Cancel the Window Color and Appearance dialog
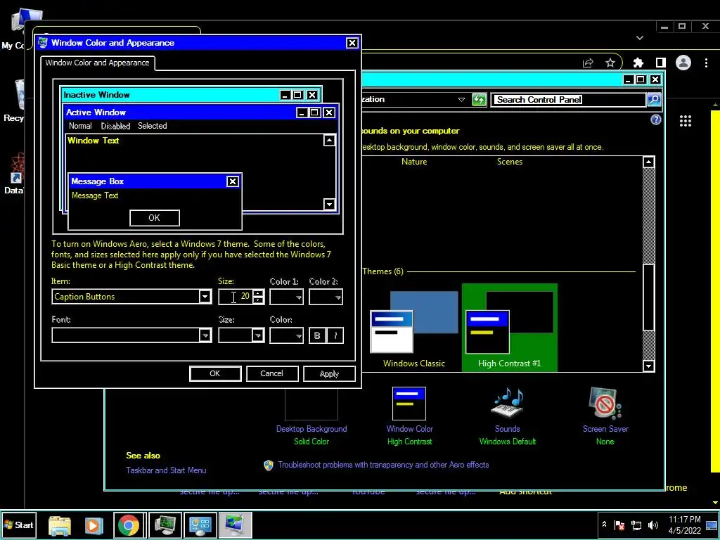The height and width of the screenshot is (540, 720). pyautogui.click(x=272, y=373)
